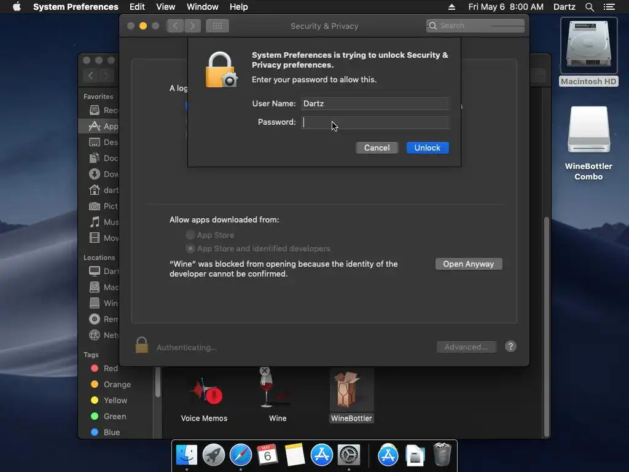Open the System Preferences menu in the menu bar
629x472 pixels.
[76, 7]
